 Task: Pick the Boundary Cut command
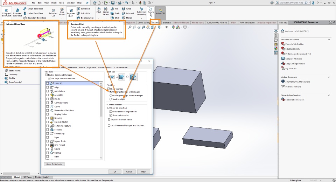point(85,18)
